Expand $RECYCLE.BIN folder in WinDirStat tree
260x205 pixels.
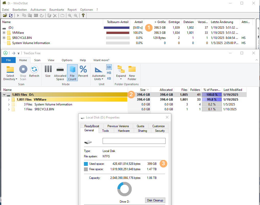click(4, 38)
